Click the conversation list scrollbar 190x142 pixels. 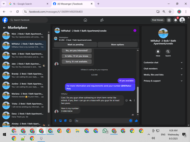(49, 73)
